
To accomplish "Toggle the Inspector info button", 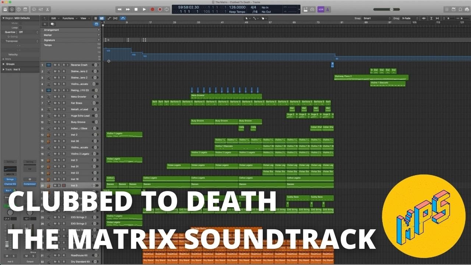I will pos(12,9).
